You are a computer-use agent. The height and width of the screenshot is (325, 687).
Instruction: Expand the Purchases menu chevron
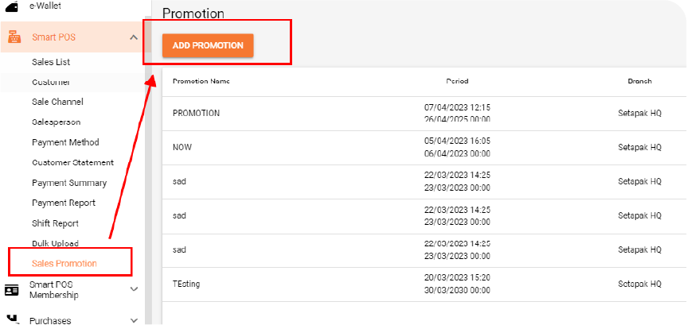(134, 320)
